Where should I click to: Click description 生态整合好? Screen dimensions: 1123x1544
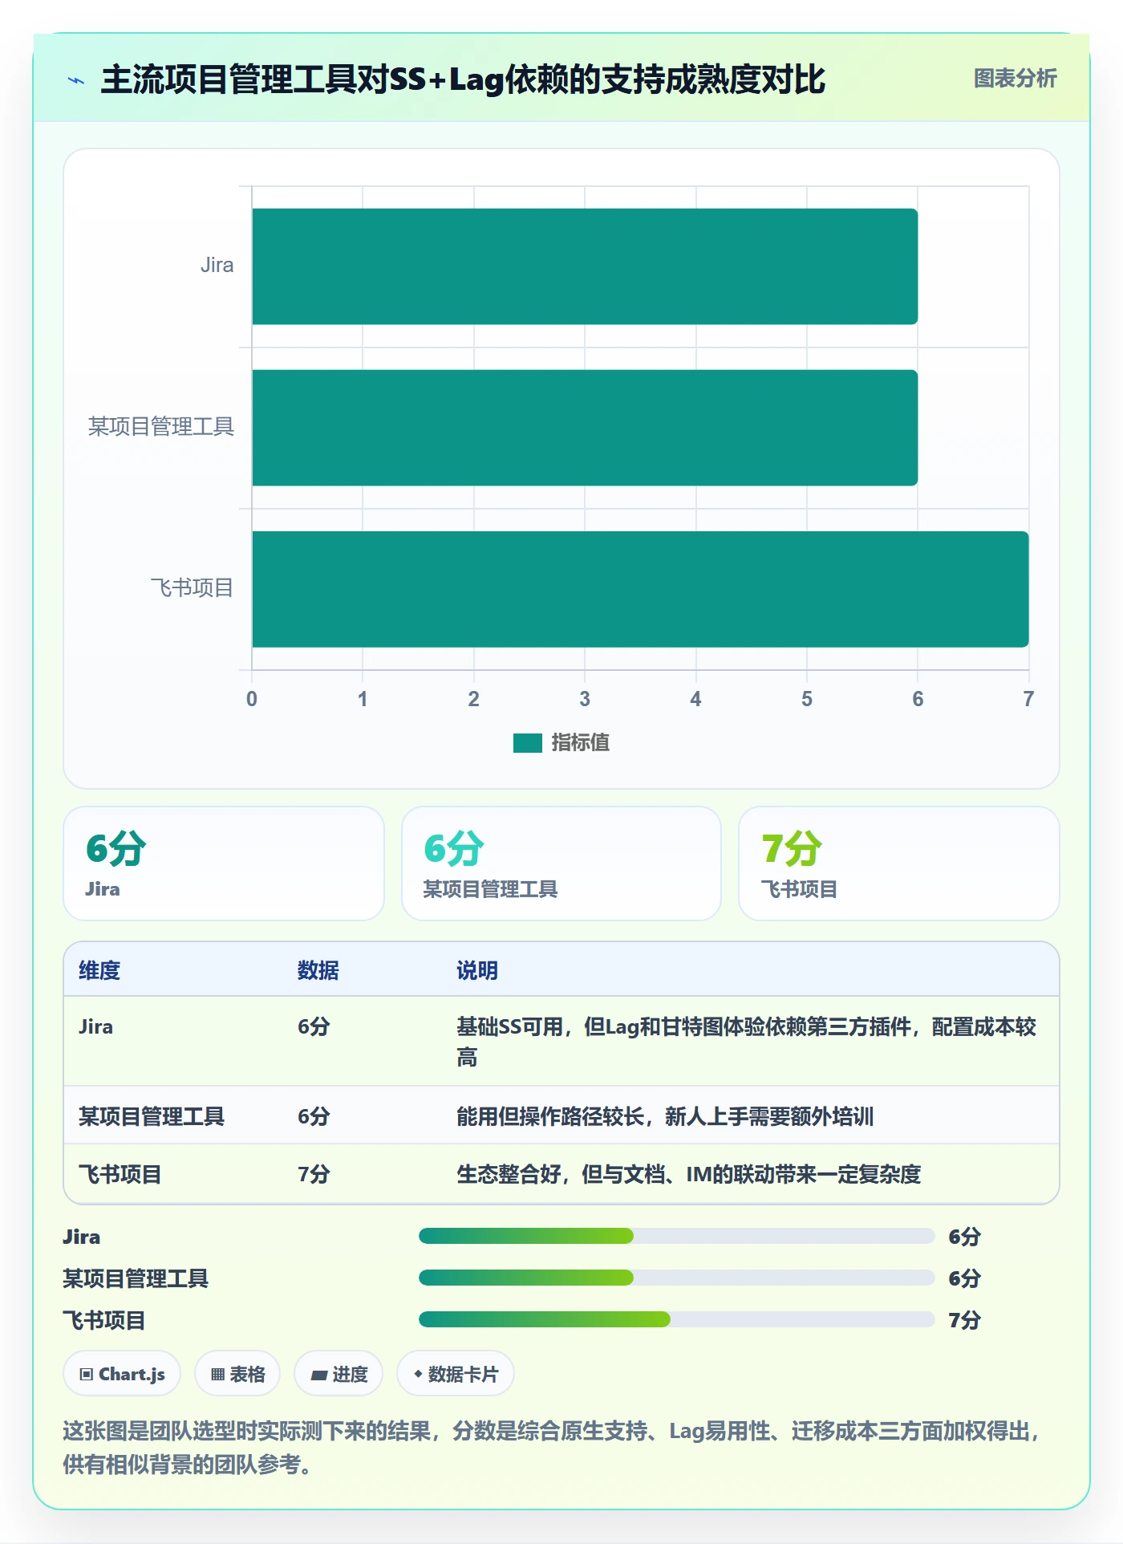688,1174
